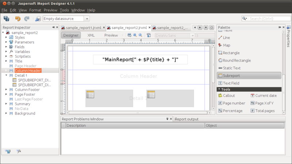This screenshot has width=292, height=164.
Task: Select the Column Header band in the inspector
Action: (28, 71)
